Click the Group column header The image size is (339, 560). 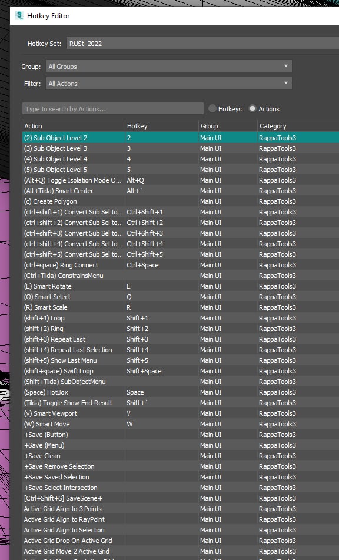pos(228,126)
